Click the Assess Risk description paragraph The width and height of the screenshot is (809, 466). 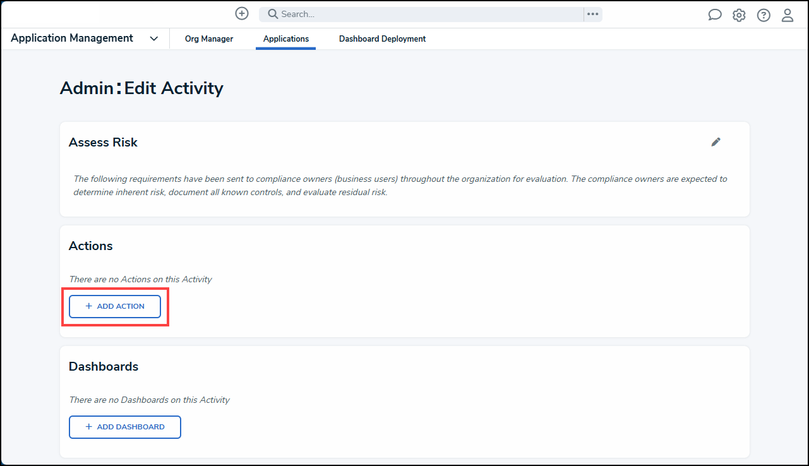pyautogui.click(x=400, y=186)
